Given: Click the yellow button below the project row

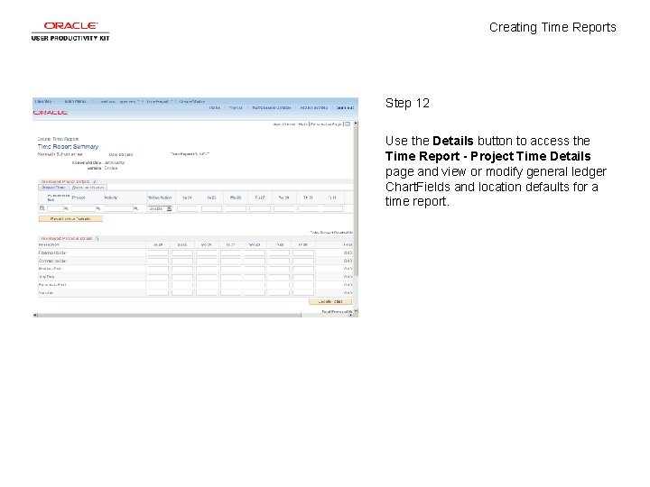Looking at the screenshot, I should pyautogui.click(x=70, y=218).
